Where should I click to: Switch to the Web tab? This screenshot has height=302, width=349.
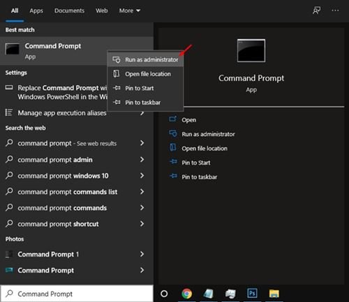pos(102,10)
